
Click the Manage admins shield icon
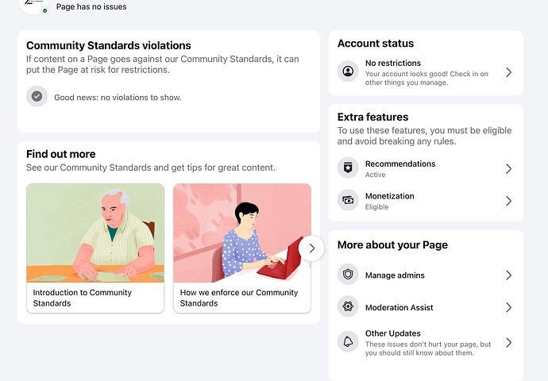348,275
